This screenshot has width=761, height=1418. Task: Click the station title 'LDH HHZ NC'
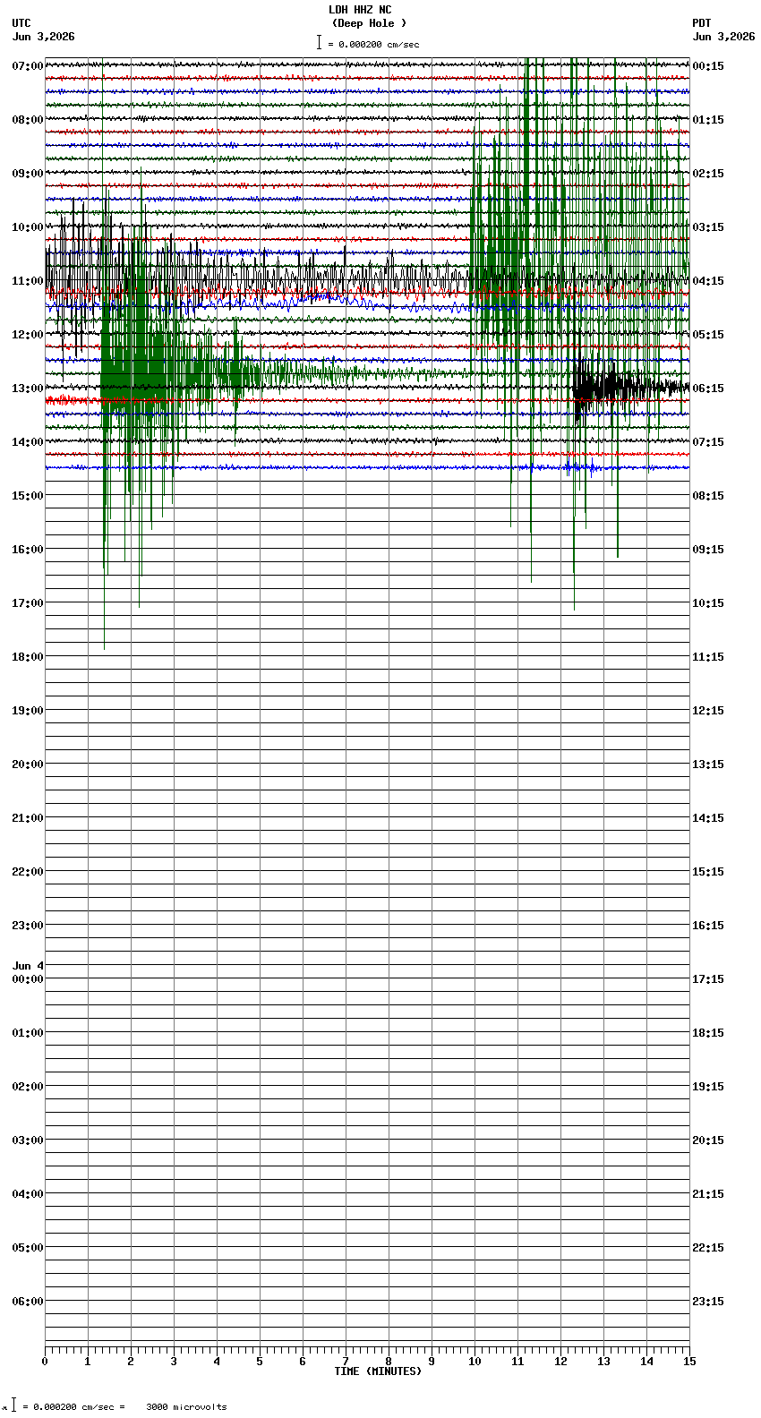360,10
